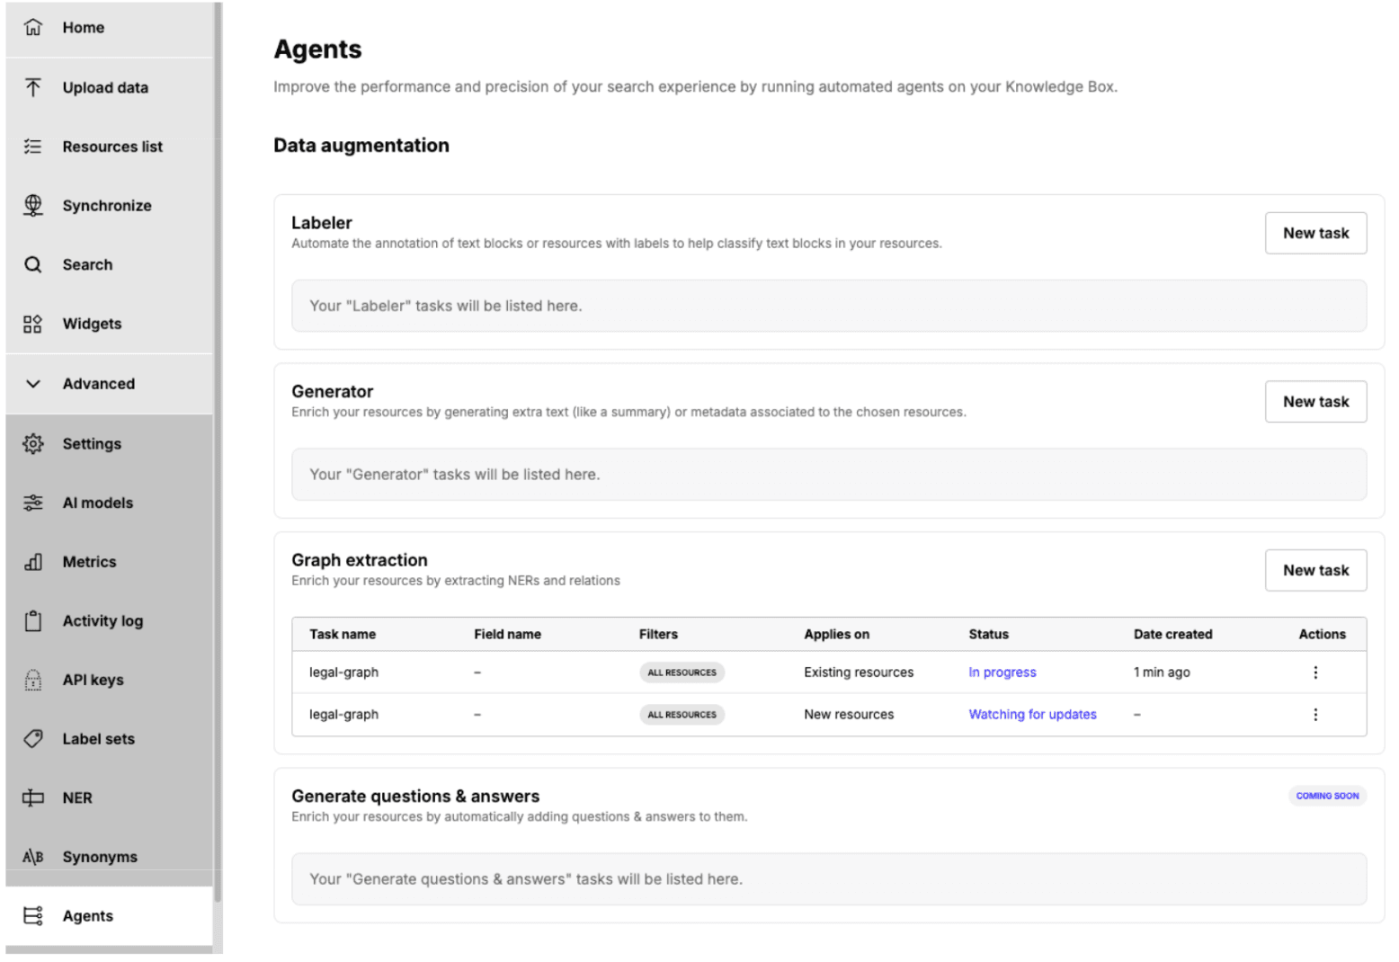Open actions menu for In progress legal-graph task
The image size is (1399, 962).
pos(1315,673)
